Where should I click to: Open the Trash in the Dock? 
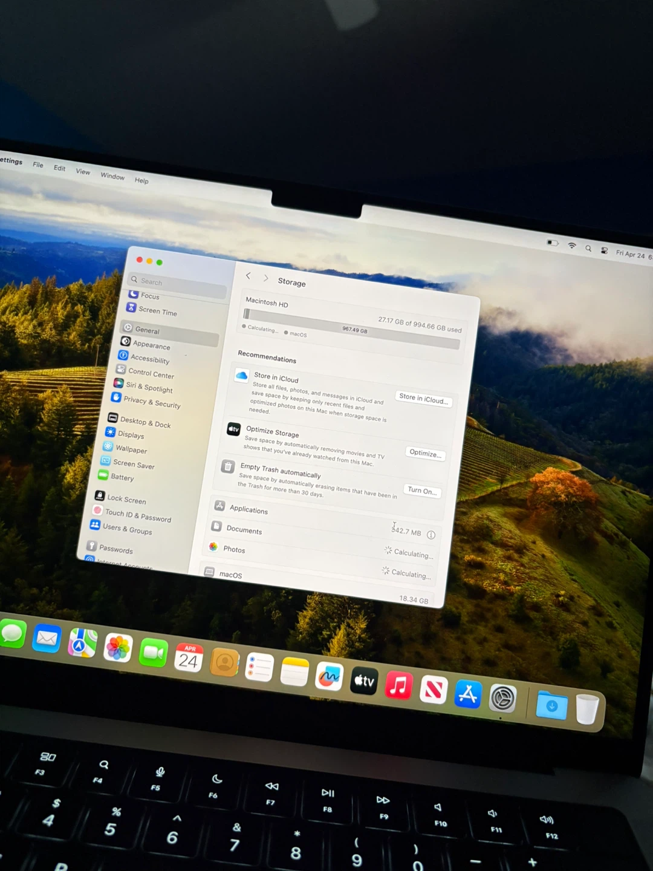point(587,709)
